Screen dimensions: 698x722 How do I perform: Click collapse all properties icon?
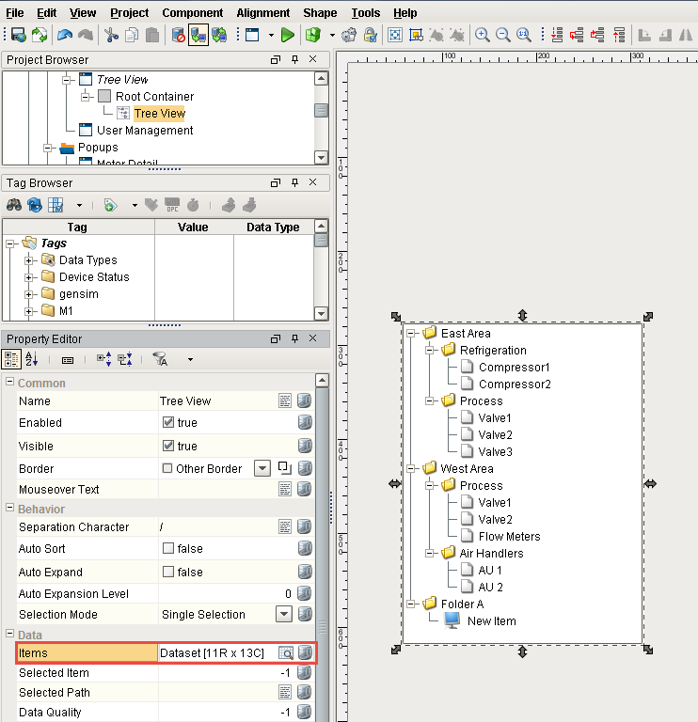tap(125, 359)
